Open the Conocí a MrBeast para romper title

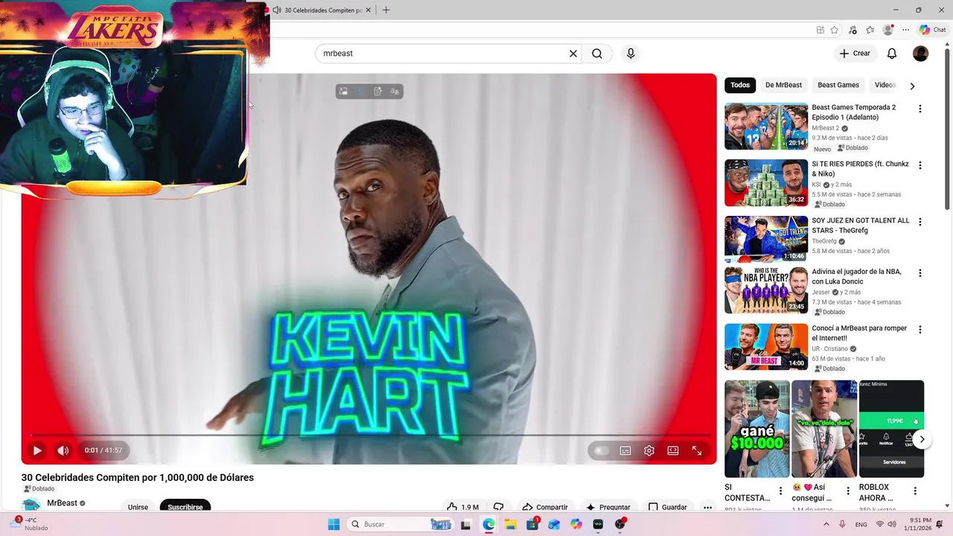tap(859, 334)
